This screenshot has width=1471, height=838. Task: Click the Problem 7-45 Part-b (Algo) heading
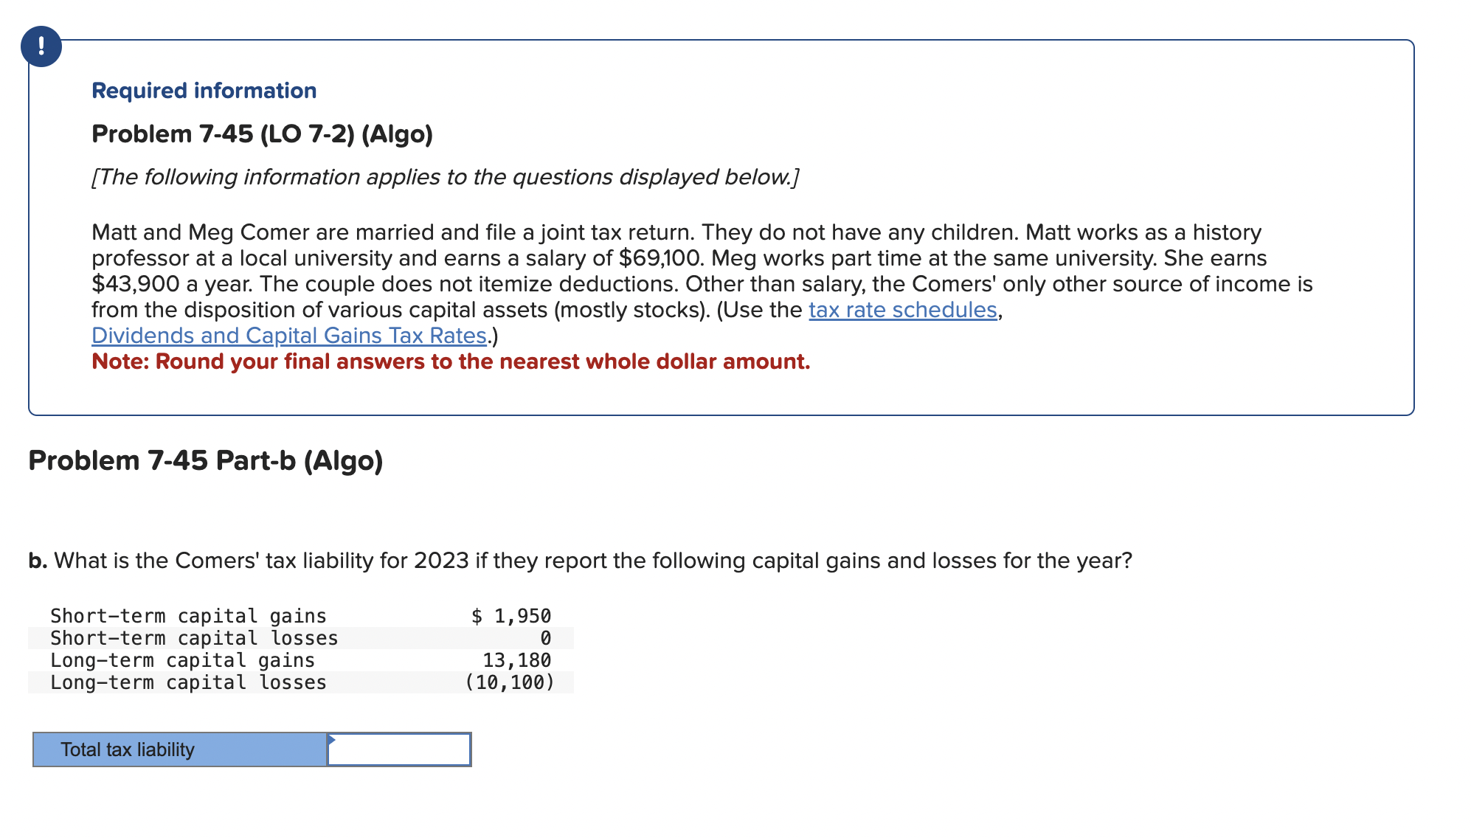205,460
